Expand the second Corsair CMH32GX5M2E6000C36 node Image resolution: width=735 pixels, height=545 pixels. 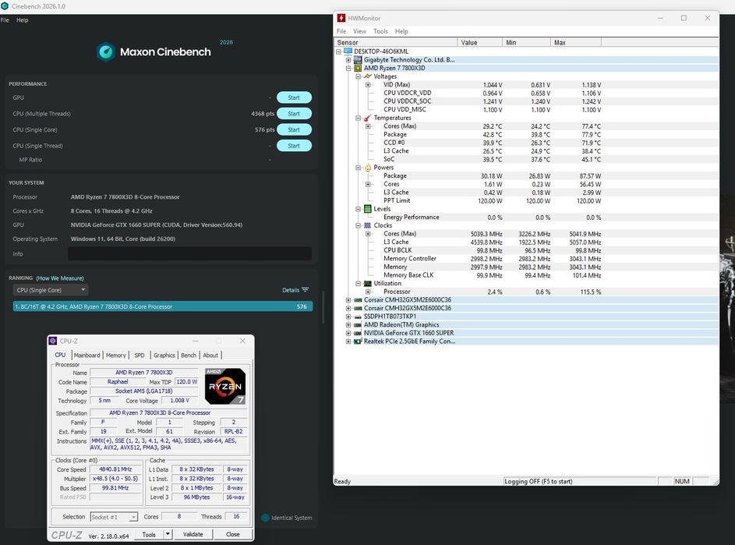(348, 308)
